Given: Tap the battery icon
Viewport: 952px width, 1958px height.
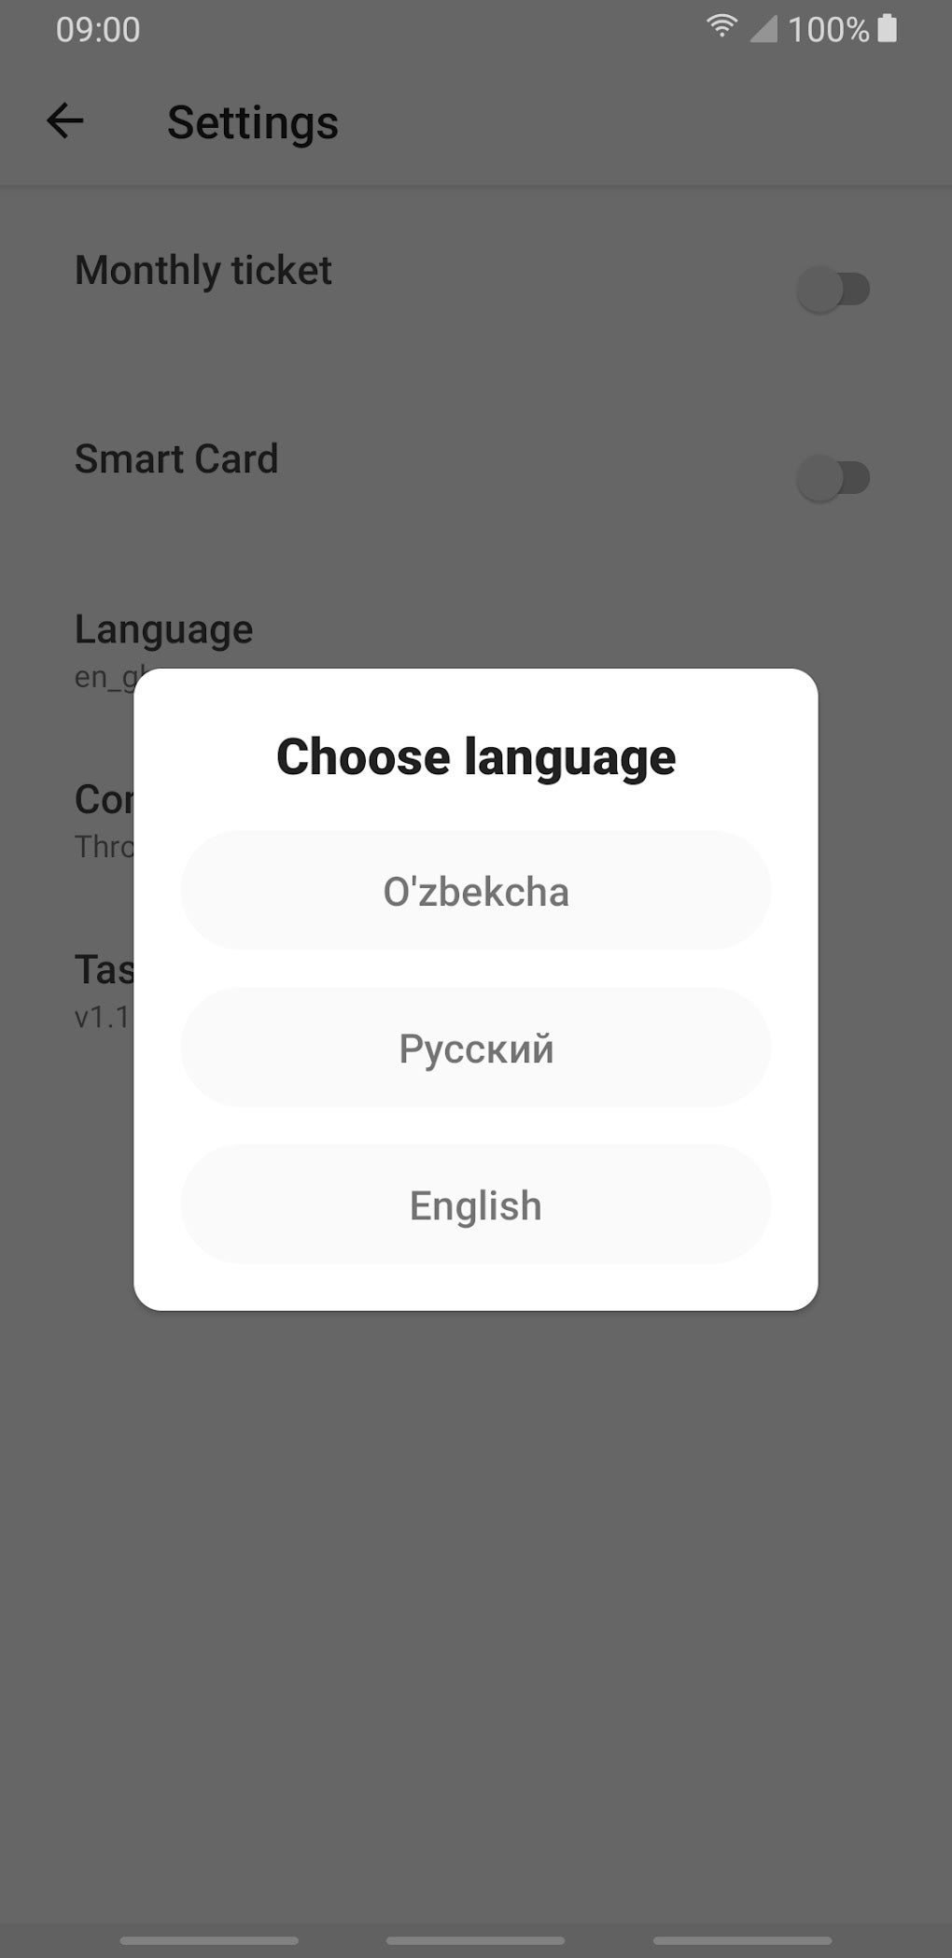Looking at the screenshot, I should pos(885,29).
